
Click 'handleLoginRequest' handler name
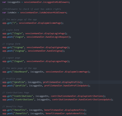coord(57,37)
